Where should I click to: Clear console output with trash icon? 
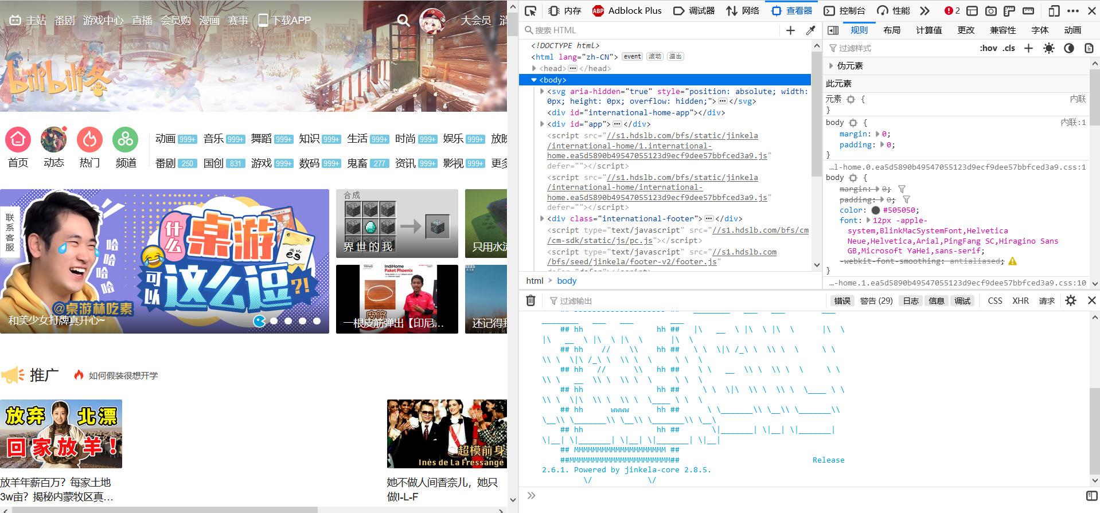point(531,300)
